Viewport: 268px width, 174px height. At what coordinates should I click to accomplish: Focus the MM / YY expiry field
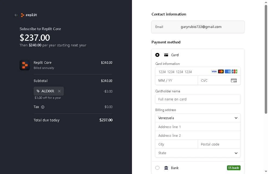point(176,80)
